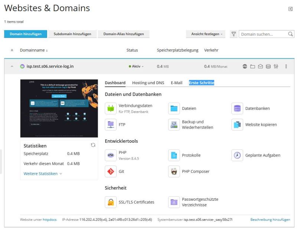297x230 pixels.
Task: Open the httpdocs link
Action: pos(50,220)
